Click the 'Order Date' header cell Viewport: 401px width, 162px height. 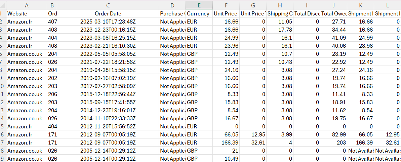point(108,14)
